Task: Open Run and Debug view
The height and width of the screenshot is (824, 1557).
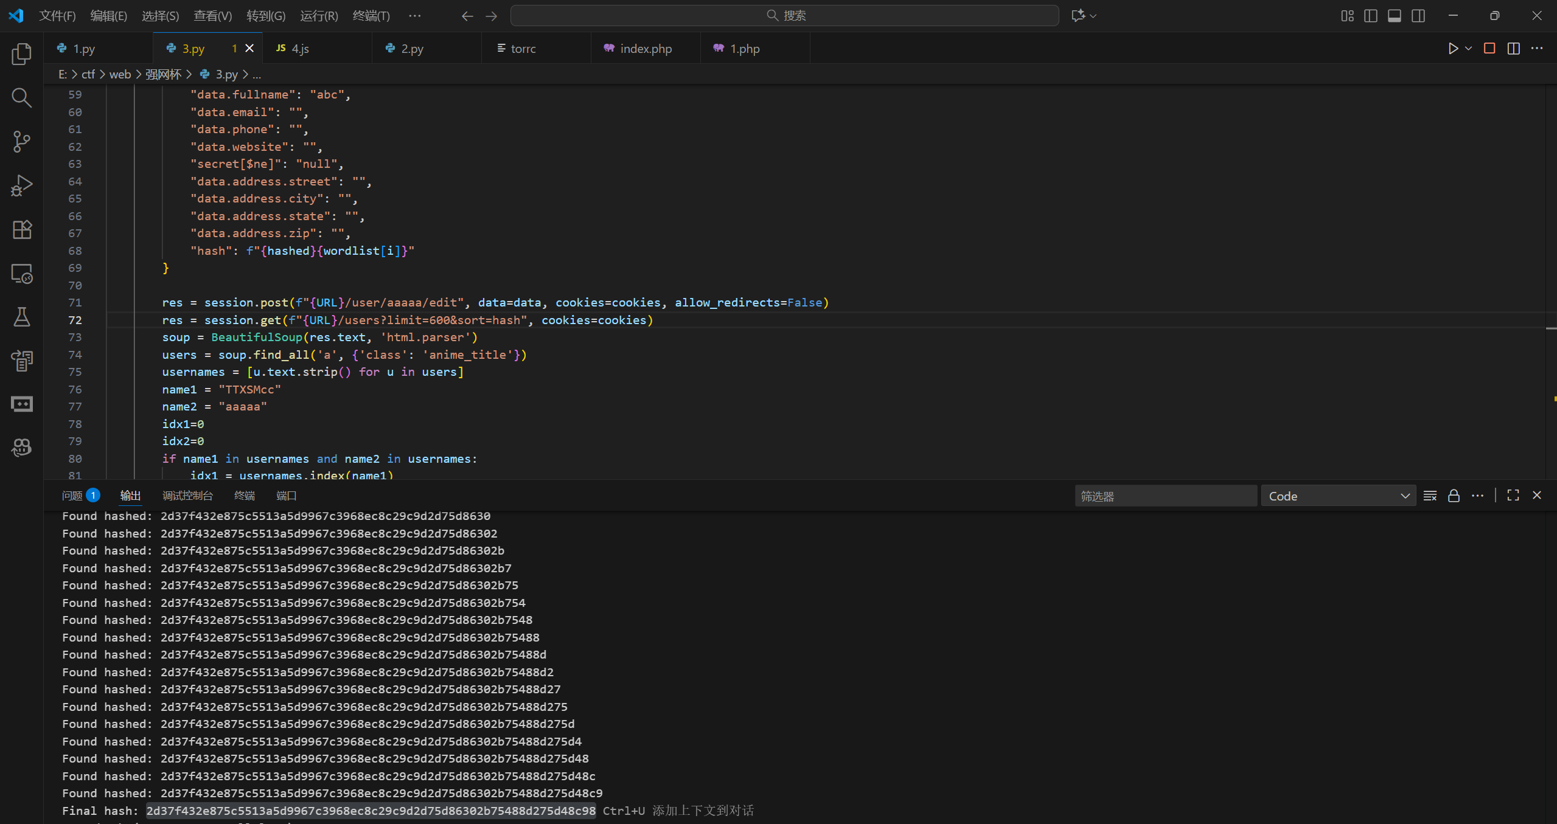Action: coord(22,185)
